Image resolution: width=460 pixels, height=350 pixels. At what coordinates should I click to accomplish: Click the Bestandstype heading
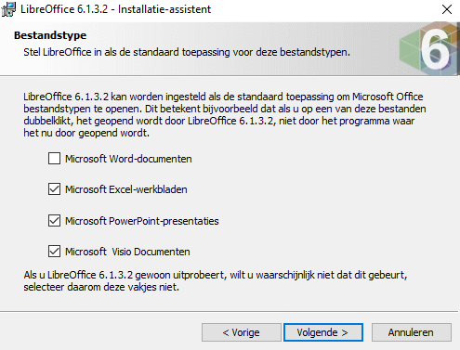pos(50,35)
